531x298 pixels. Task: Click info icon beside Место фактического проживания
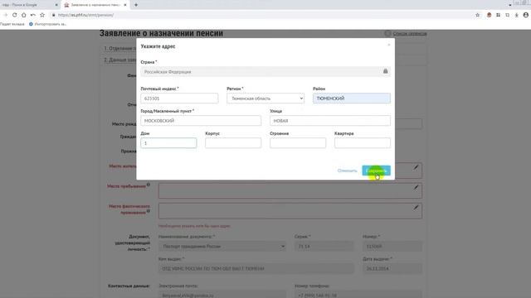click(x=149, y=211)
